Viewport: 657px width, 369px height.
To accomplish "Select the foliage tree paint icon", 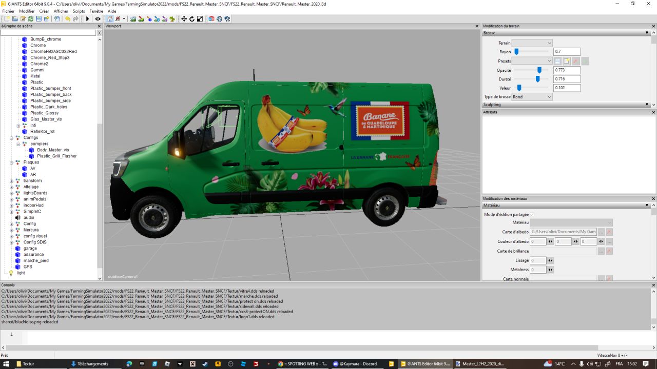I will click(x=172, y=19).
